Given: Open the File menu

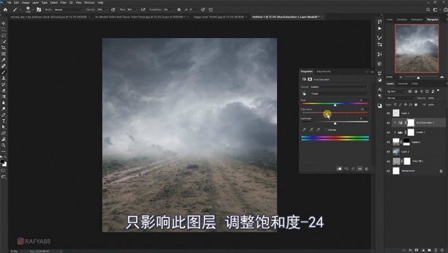Looking at the screenshot, I should point(9,3).
